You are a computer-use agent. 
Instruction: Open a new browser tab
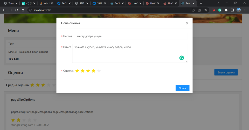tap(201, 3)
